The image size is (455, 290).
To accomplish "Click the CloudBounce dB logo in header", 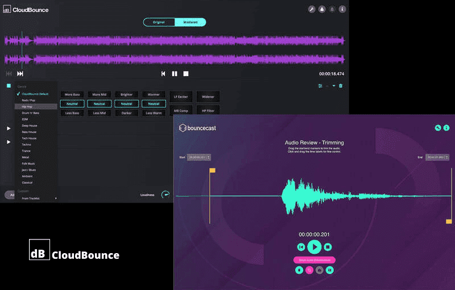I will (x=7, y=10).
